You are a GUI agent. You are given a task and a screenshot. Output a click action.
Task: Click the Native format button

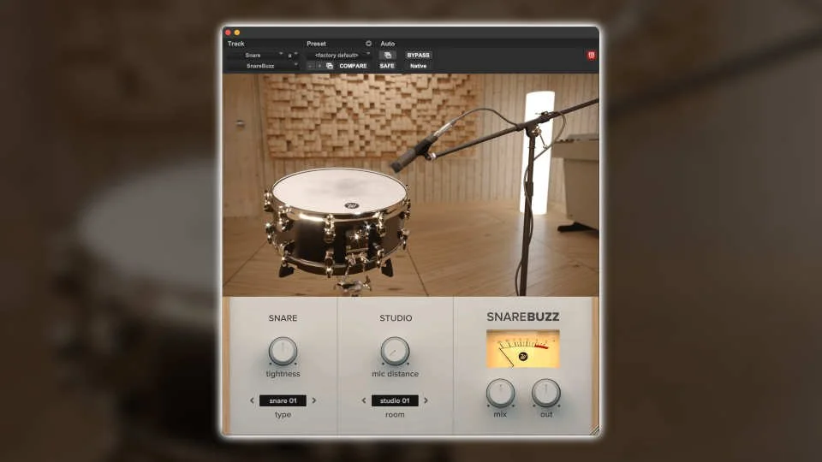[x=419, y=66]
